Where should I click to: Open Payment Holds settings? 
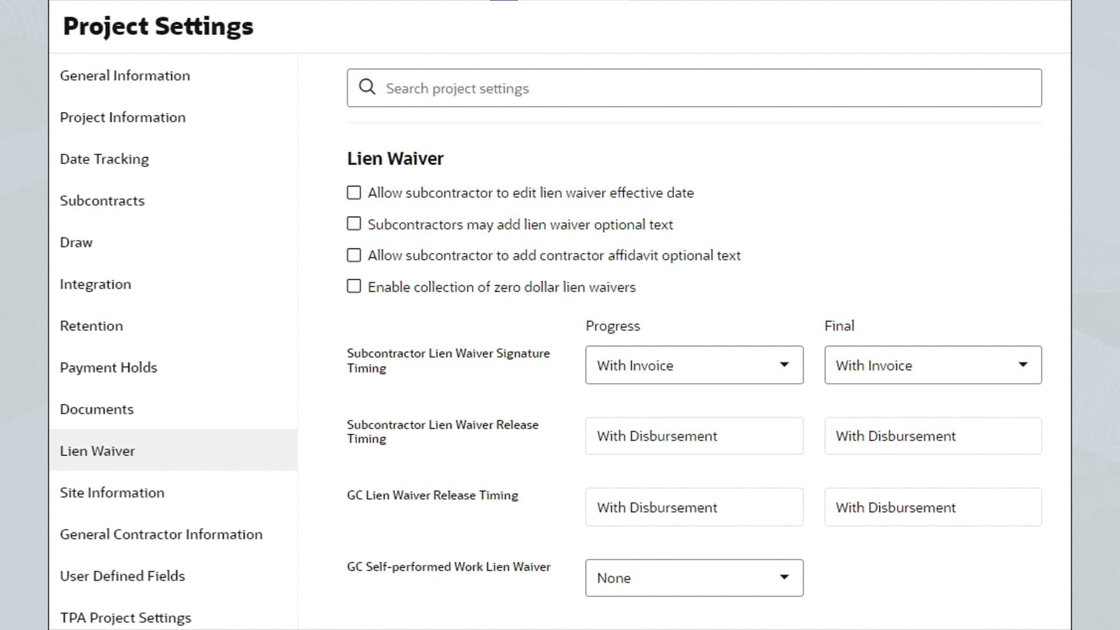click(x=108, y=367)
